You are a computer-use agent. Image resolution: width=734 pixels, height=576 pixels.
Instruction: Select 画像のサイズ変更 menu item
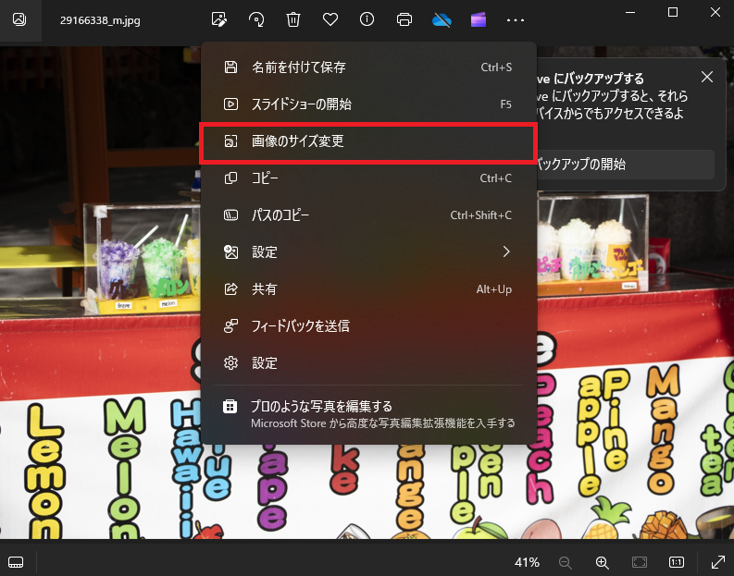(368, 141)
